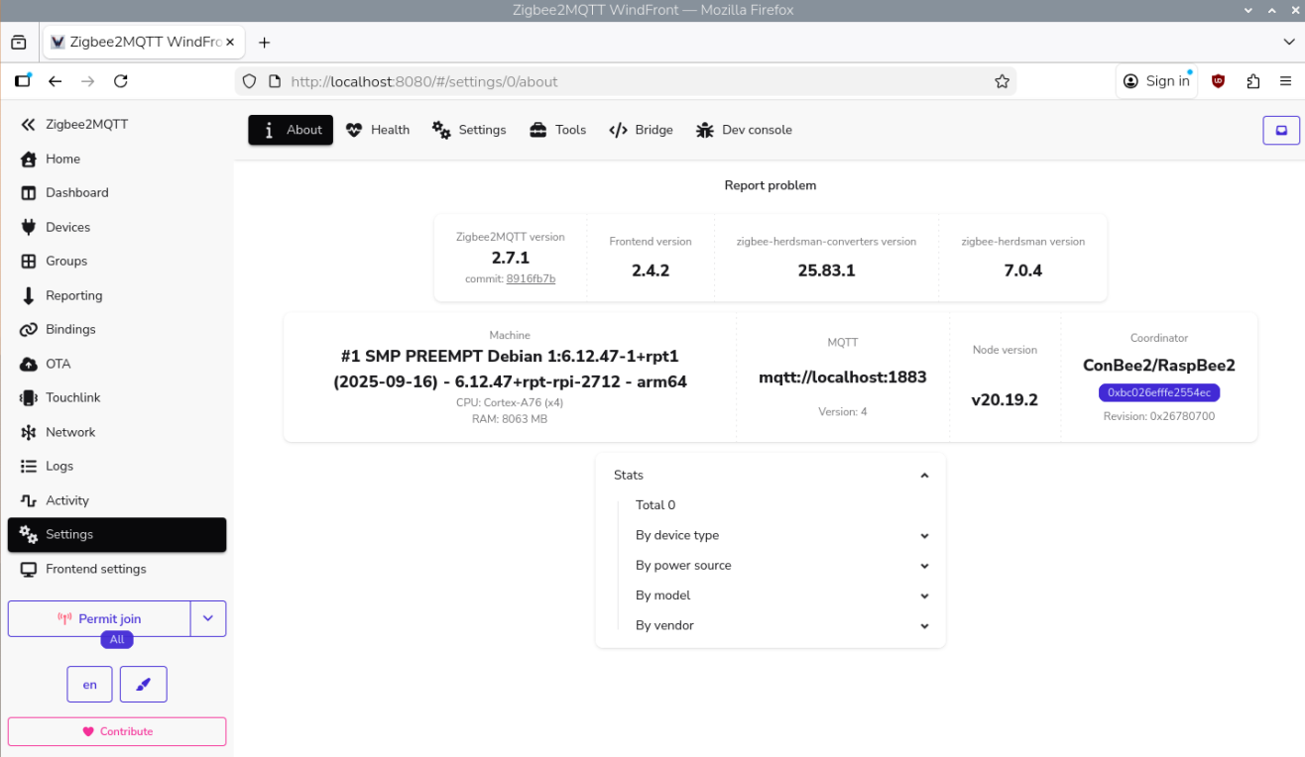Image resolution: width=1305 pixels, height=757 pixels.
Task: Open the Network map page
Action: [68, 432]
